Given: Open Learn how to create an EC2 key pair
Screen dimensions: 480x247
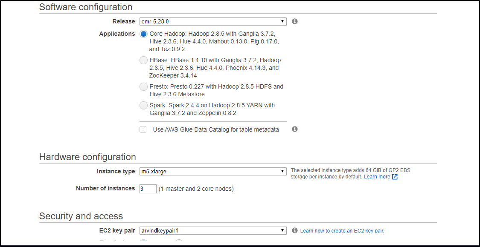Looking at the screenshot, I should [x=342, y=230].
